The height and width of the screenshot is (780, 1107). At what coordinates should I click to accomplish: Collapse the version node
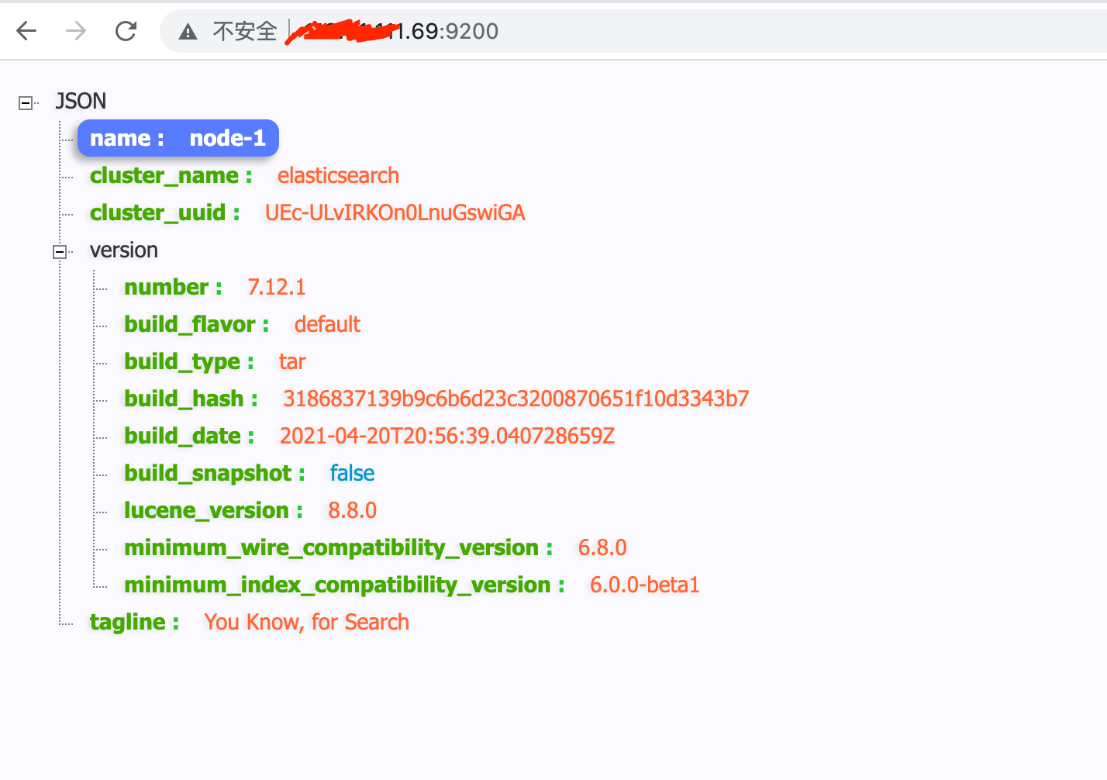(60, 251)
